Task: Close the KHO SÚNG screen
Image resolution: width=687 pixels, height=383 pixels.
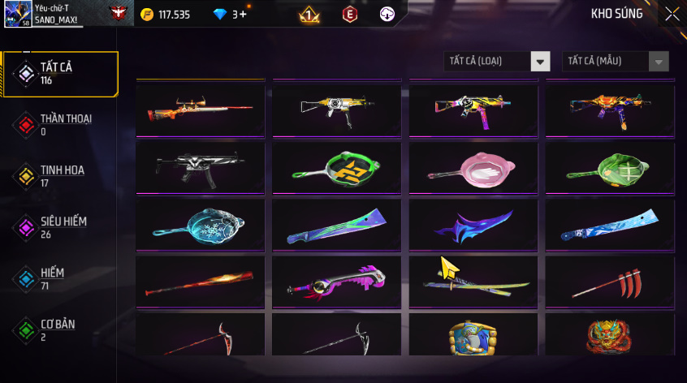Action: click(672, 14)
